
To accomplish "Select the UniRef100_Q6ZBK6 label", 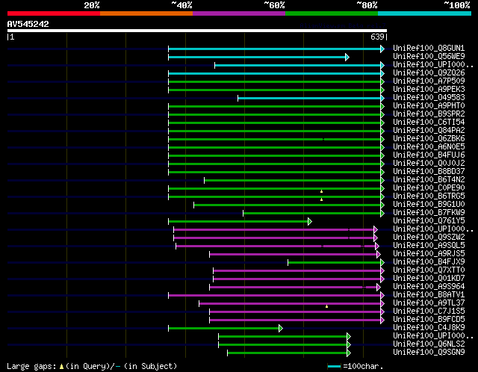I will [x=429, y=139].
